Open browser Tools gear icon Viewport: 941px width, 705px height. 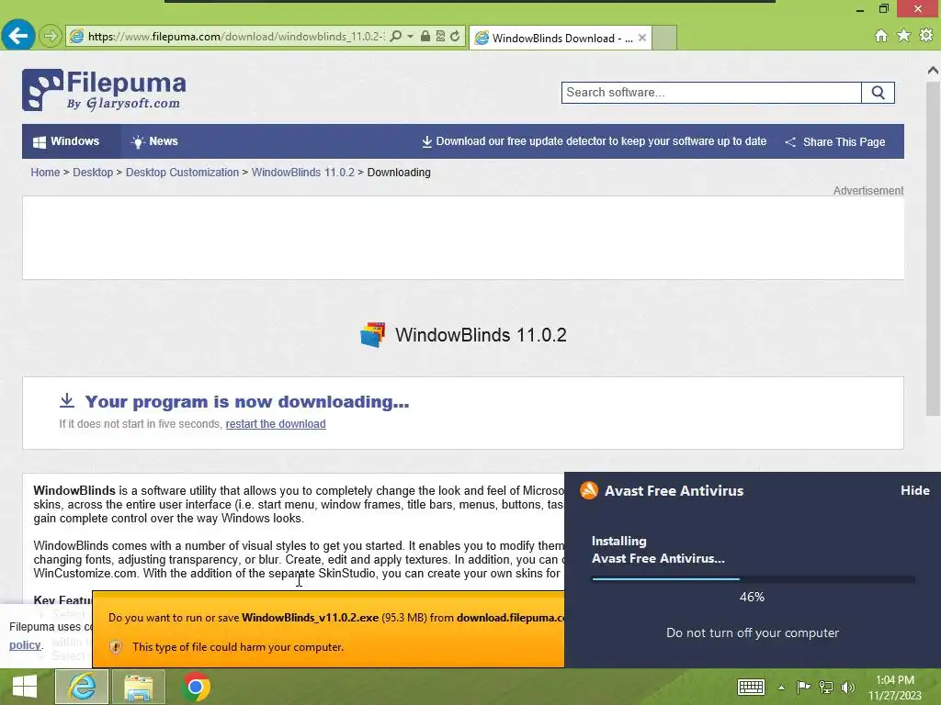(926, 36)
